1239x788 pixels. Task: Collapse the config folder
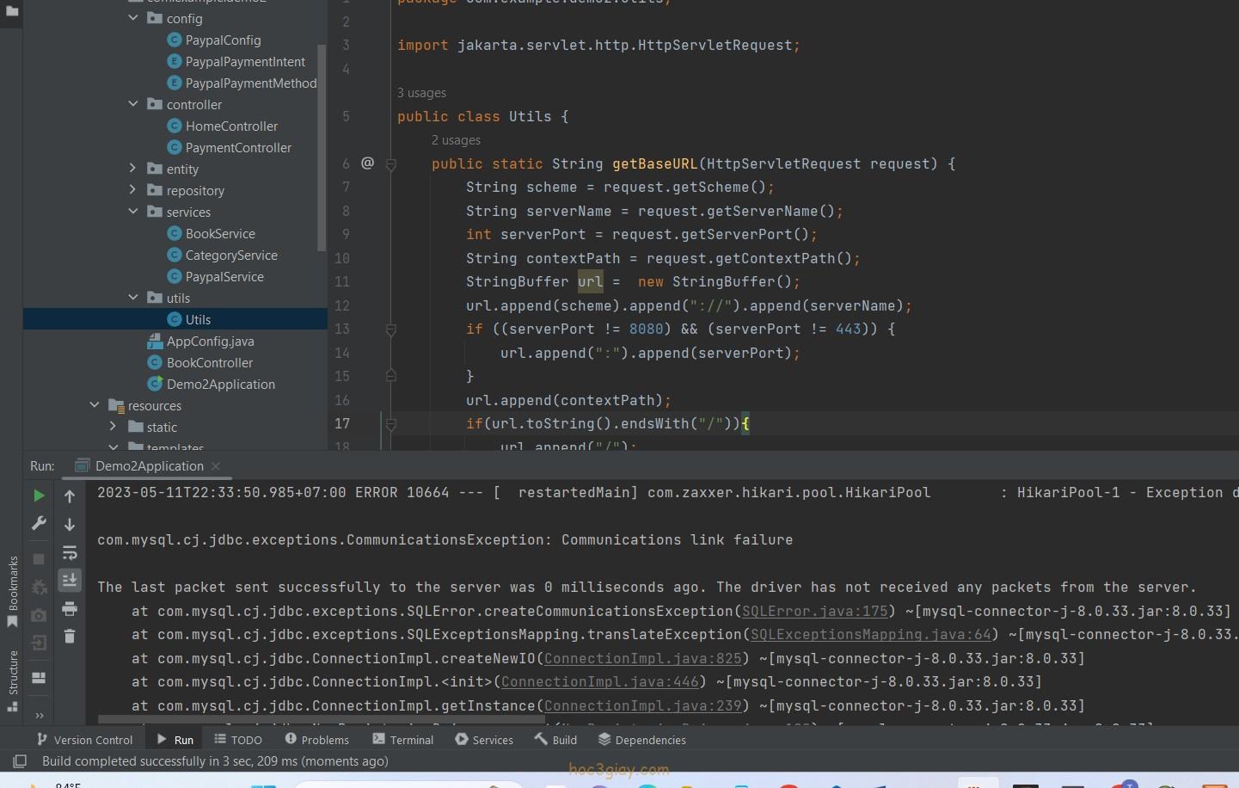pos(133,18)
